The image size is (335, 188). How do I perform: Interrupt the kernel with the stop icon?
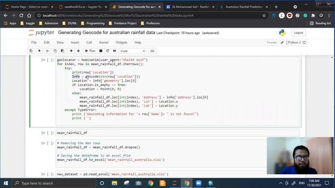pyautogui.click(x=101, y=51)
